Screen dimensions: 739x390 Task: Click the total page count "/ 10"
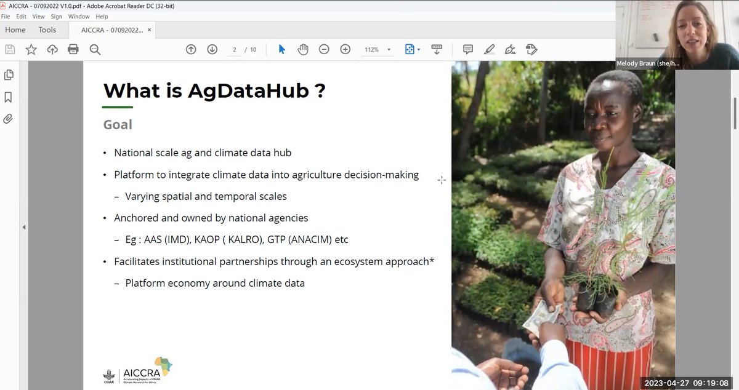[251, 50]
